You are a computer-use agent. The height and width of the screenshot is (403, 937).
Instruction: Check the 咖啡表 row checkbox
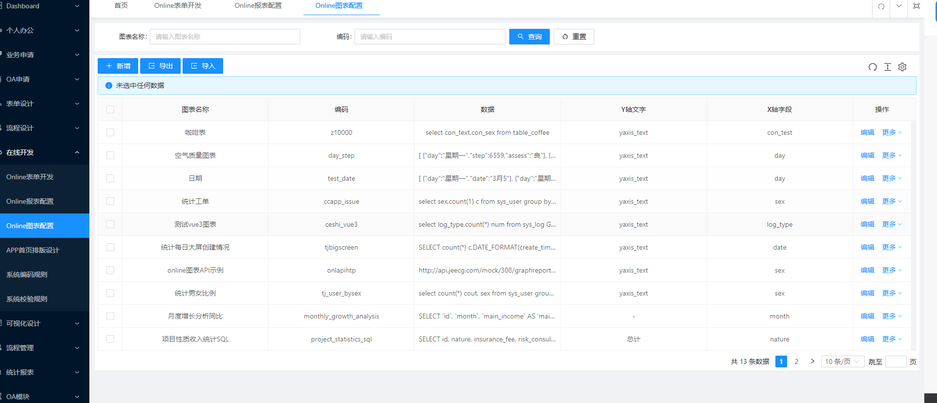coord(110,132)
